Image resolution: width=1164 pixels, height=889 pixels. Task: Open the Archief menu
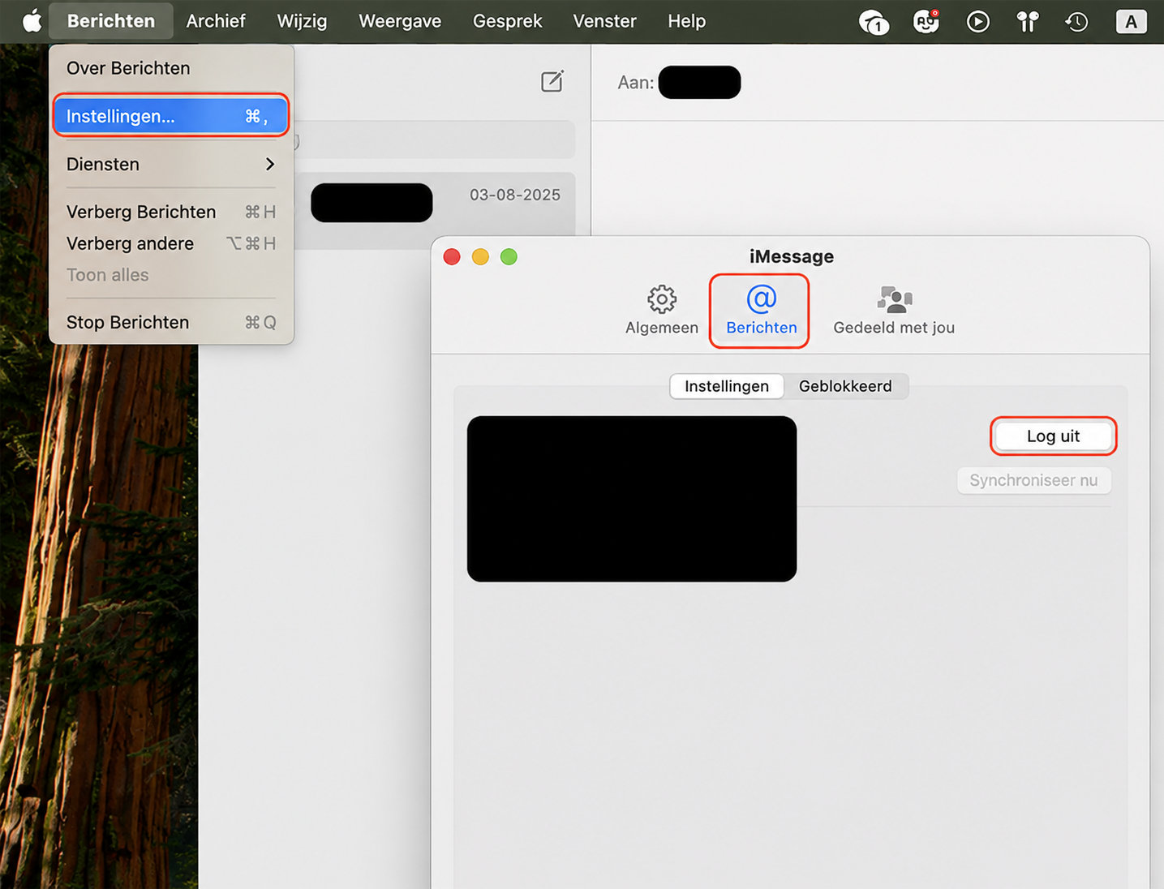point(216,21)
